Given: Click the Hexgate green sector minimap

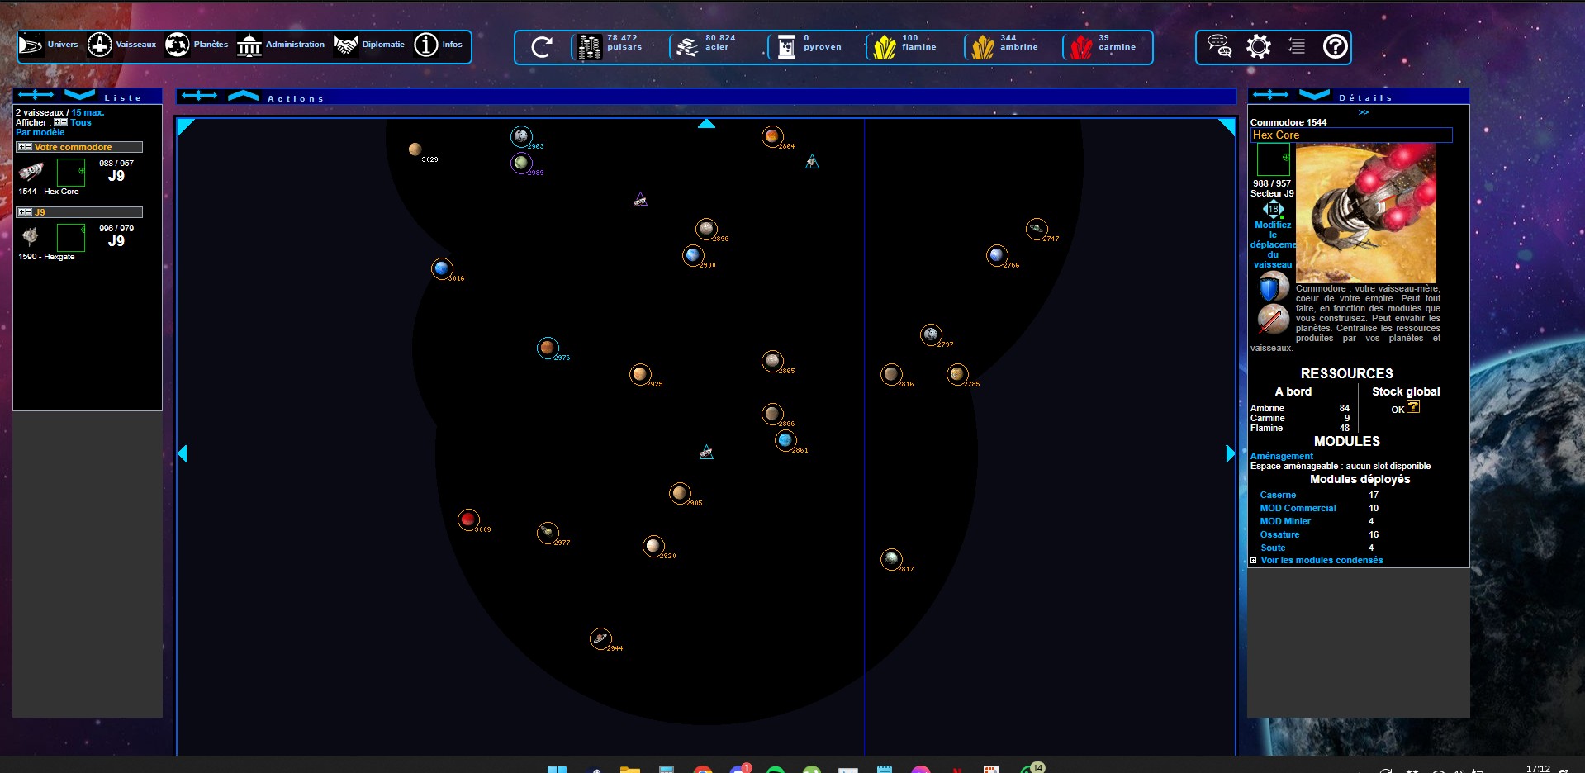Looking at the screenshot, I should coord(71,238).
